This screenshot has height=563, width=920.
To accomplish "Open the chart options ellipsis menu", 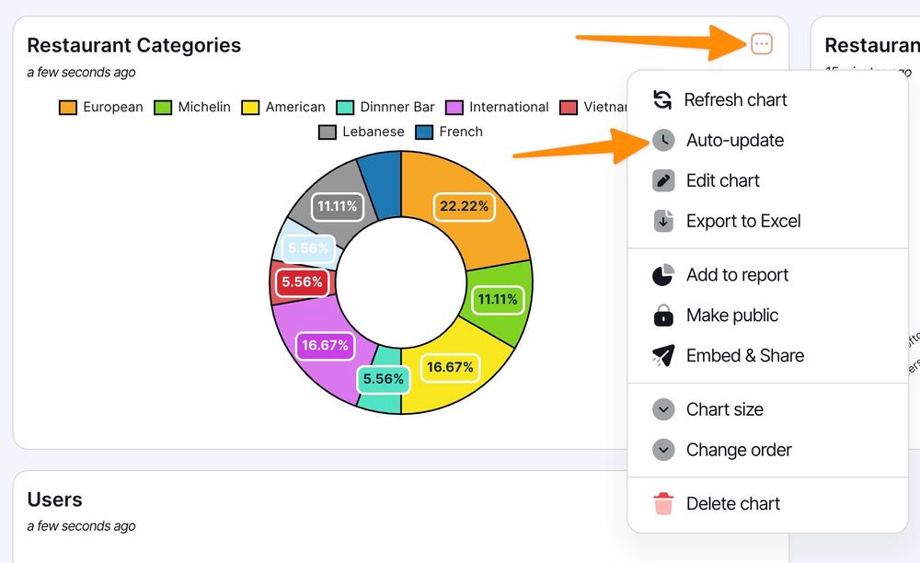I will tap(761, 43).
